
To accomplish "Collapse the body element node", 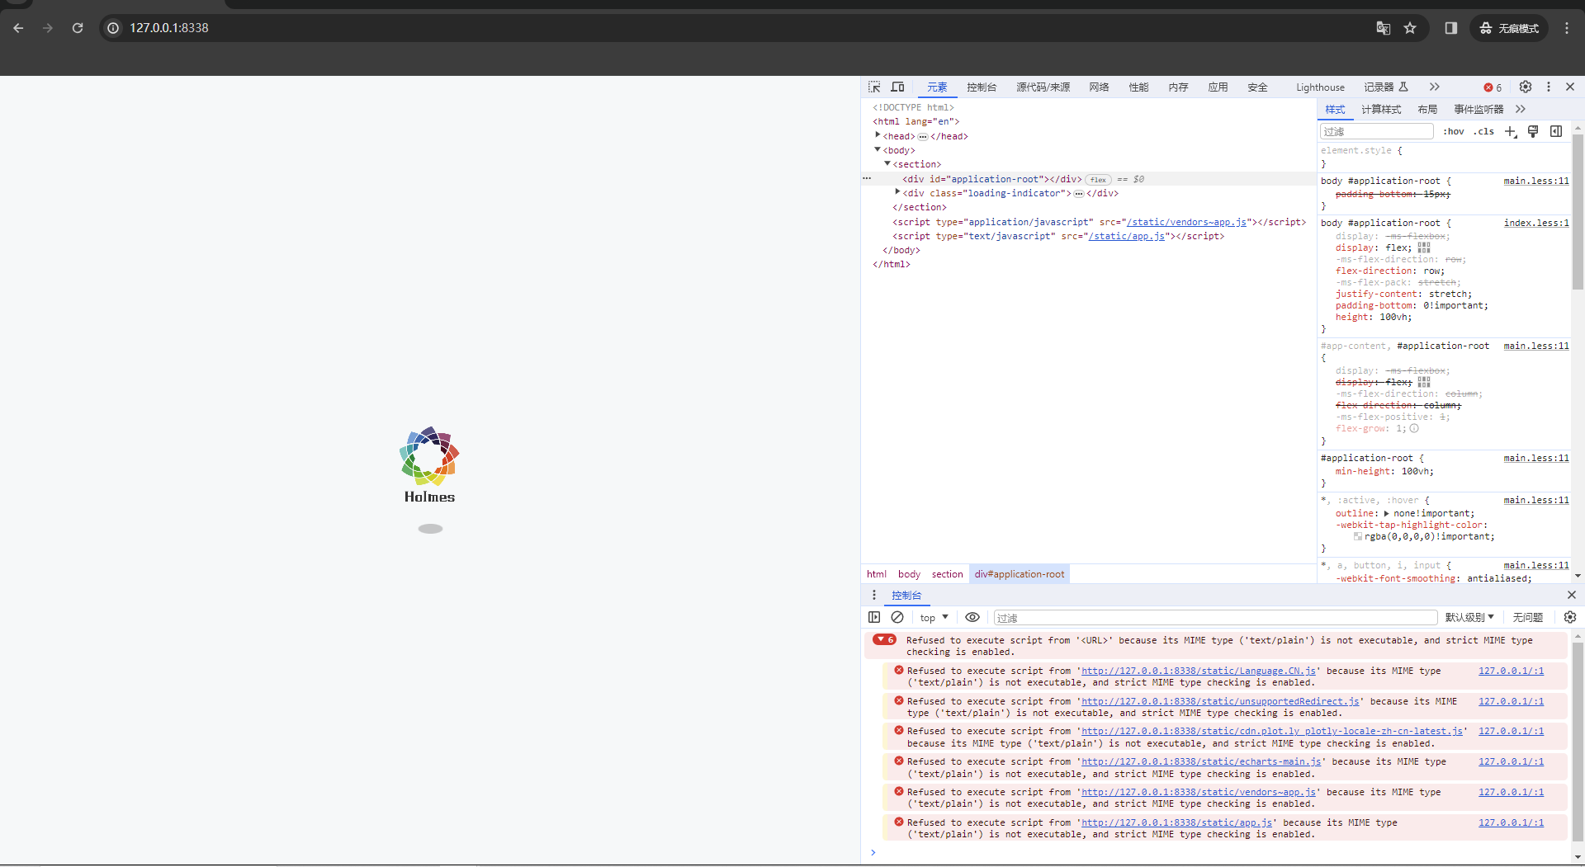I will click(x=878, y=149).
